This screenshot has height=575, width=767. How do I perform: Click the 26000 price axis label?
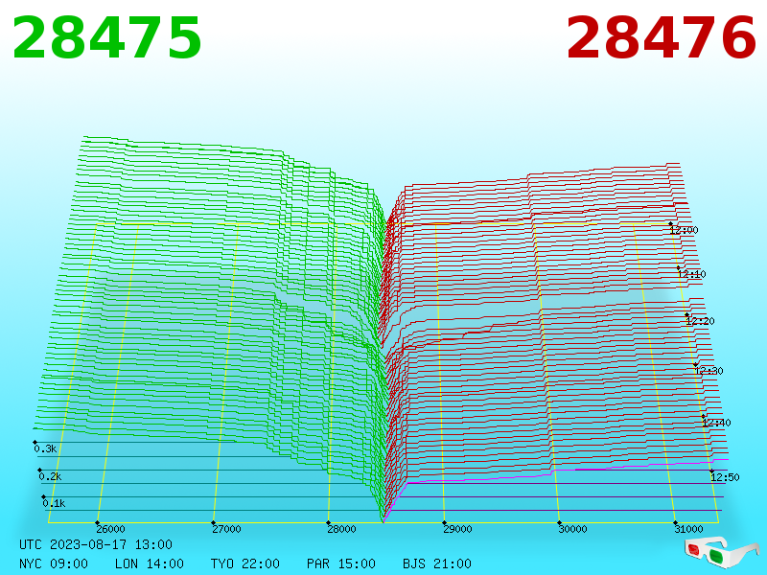tap(110, 529)
